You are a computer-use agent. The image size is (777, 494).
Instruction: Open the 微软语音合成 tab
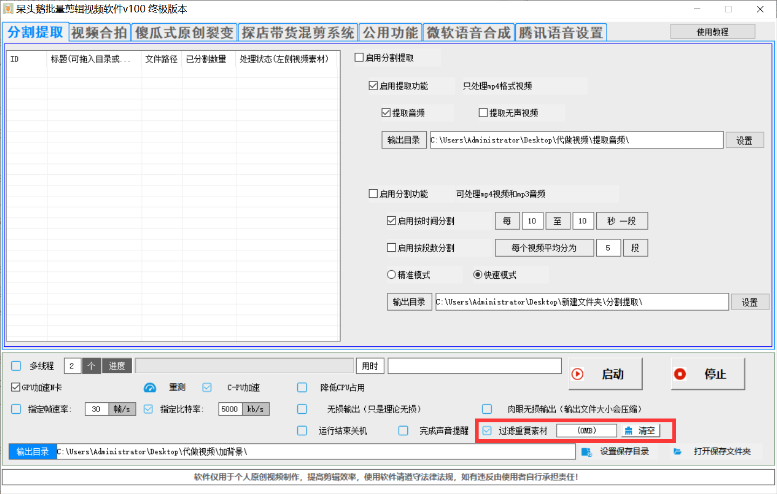pos(468,33)
